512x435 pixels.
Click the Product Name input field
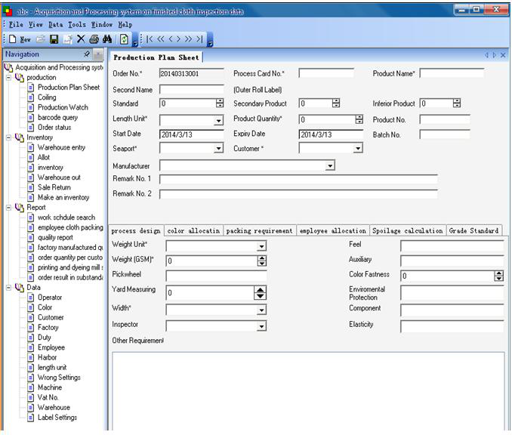[x=452, y=73]
